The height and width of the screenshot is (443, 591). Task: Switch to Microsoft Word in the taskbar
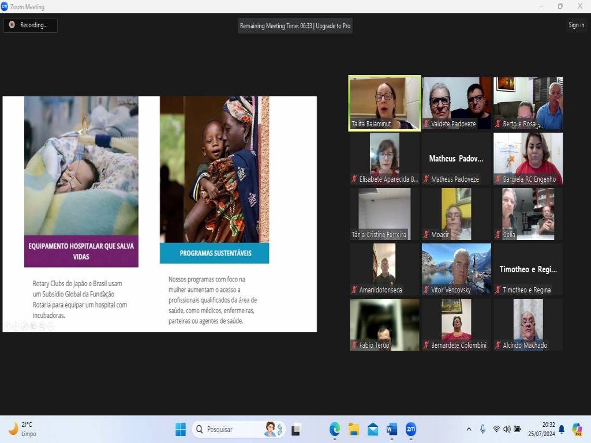[392, 429]
